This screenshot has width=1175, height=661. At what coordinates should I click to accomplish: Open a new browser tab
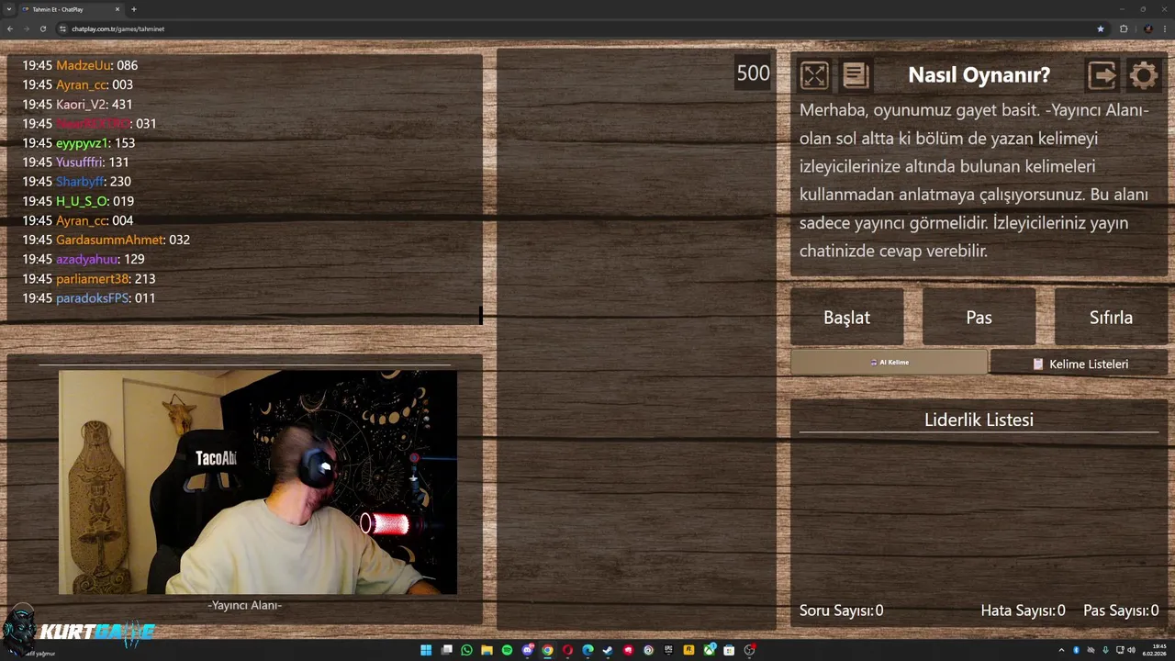pos(134,9)
